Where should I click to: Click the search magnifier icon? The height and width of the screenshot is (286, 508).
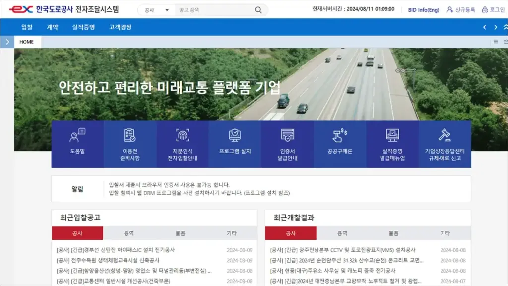point(258,10)
